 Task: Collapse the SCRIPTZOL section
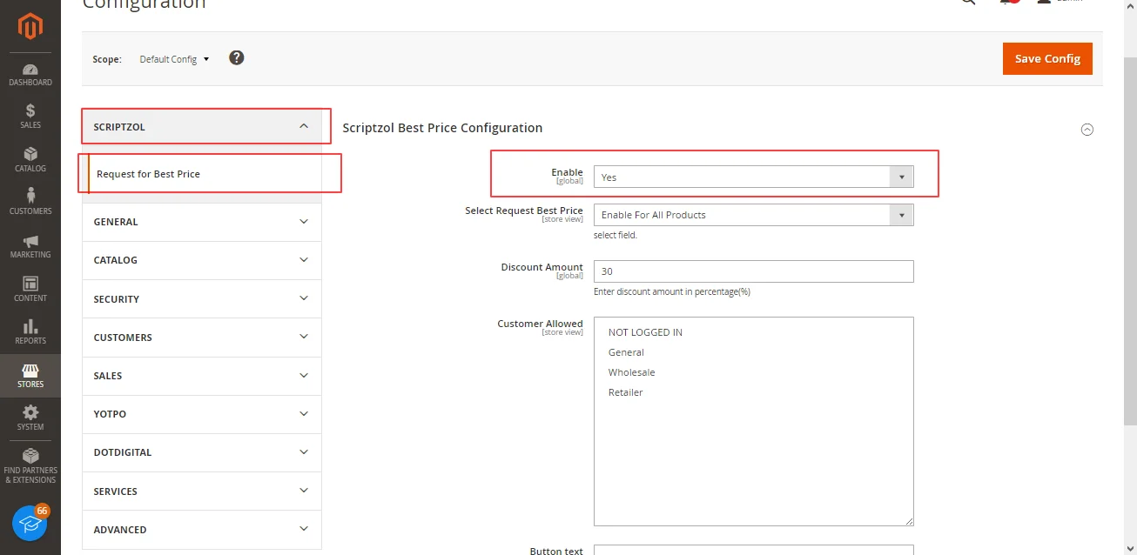click(202, 126)
